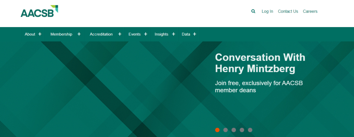Image resolution: width=354 pixels, height=137 pixels.
Task: Jump to the third carousel slide dot
Action: (x=234, y=130)
